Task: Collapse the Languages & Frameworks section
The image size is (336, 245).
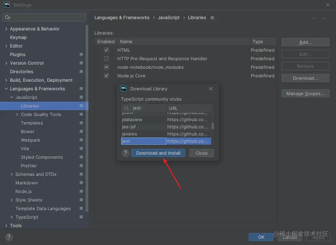Action: coord(6,89)
